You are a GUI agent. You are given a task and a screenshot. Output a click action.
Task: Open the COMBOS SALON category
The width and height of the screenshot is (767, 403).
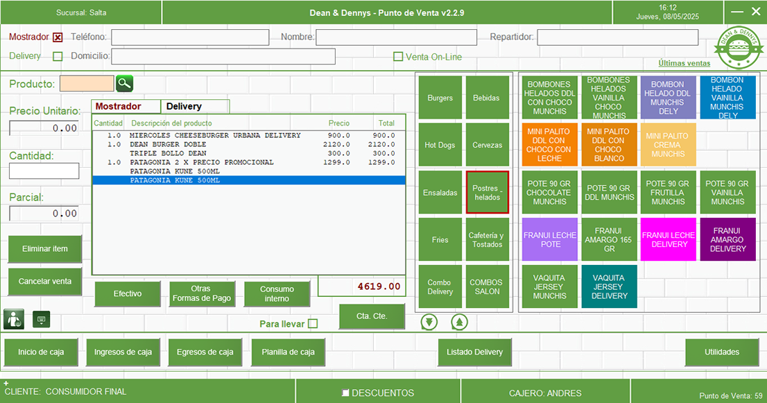point(488,286)
